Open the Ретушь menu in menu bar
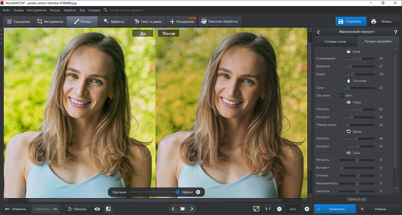 (55, 10)
